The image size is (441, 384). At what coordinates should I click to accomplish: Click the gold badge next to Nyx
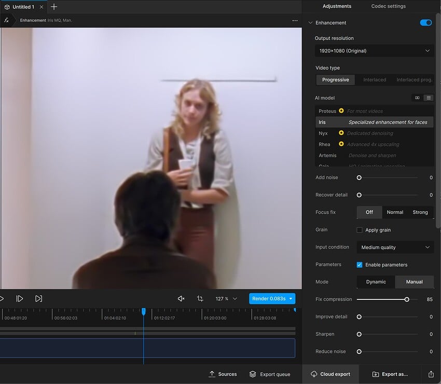tap(341, 133)
